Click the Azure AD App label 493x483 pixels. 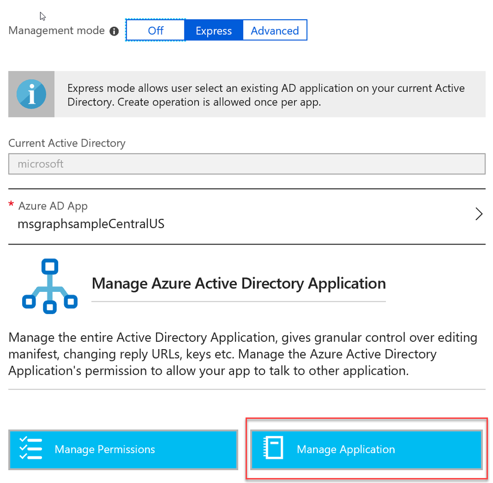pos(53,206)
